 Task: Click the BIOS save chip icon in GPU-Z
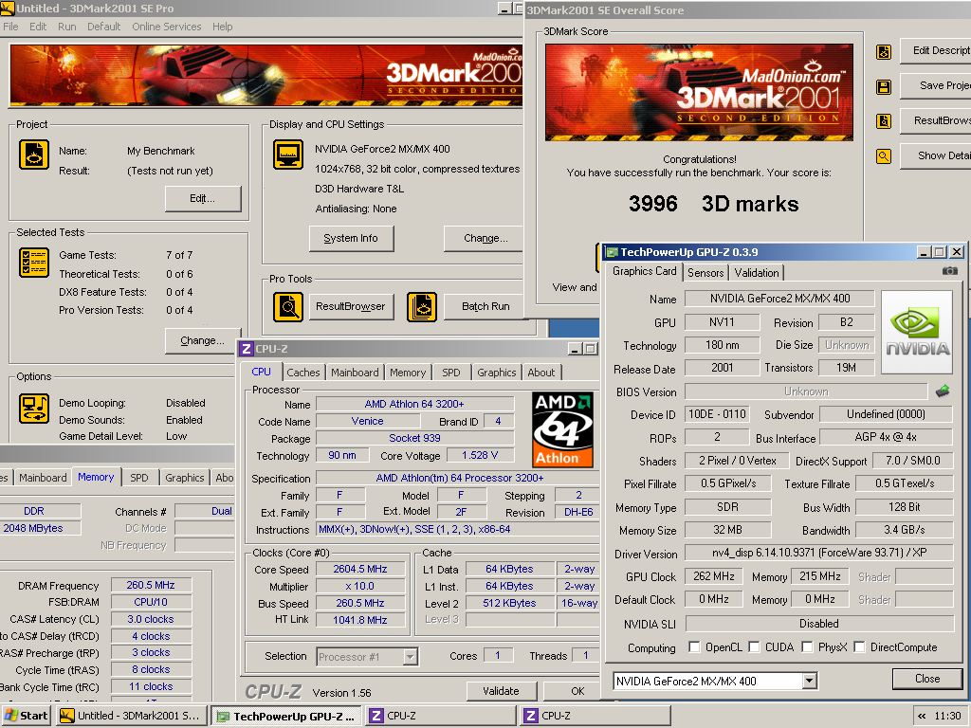click(x=943, y=391)
